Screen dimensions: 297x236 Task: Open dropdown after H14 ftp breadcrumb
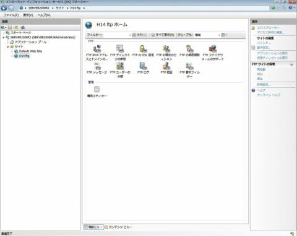click(x=84, y=8)
